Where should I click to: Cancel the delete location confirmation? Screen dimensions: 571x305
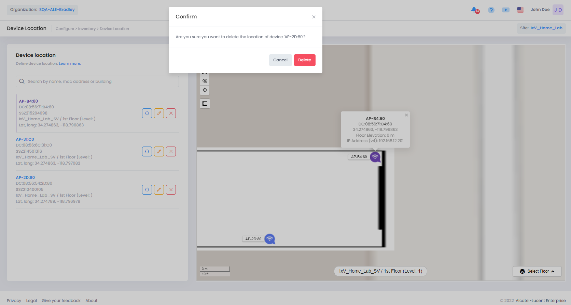(x=280, y=60)
